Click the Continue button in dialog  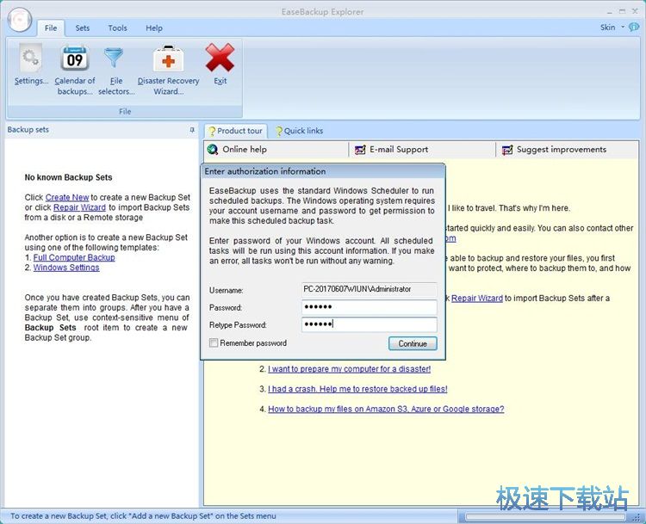click(x=413, y=343)
